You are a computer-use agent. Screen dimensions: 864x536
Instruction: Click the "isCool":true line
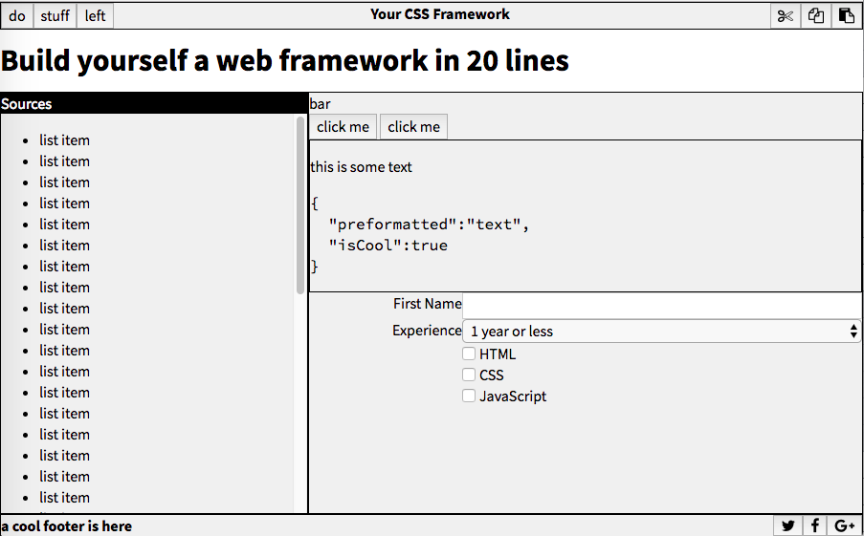(388, 245)
